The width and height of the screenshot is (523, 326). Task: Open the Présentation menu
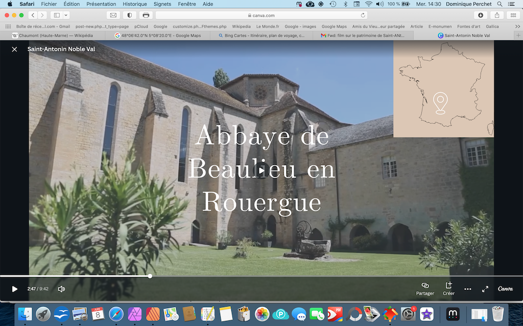click(101, 4)
